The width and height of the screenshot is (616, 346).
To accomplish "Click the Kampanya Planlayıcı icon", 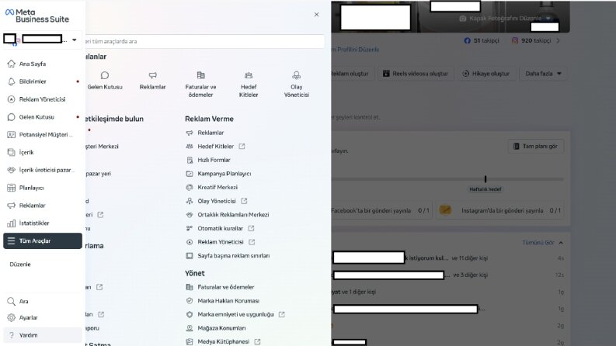I will coord(190,174).
